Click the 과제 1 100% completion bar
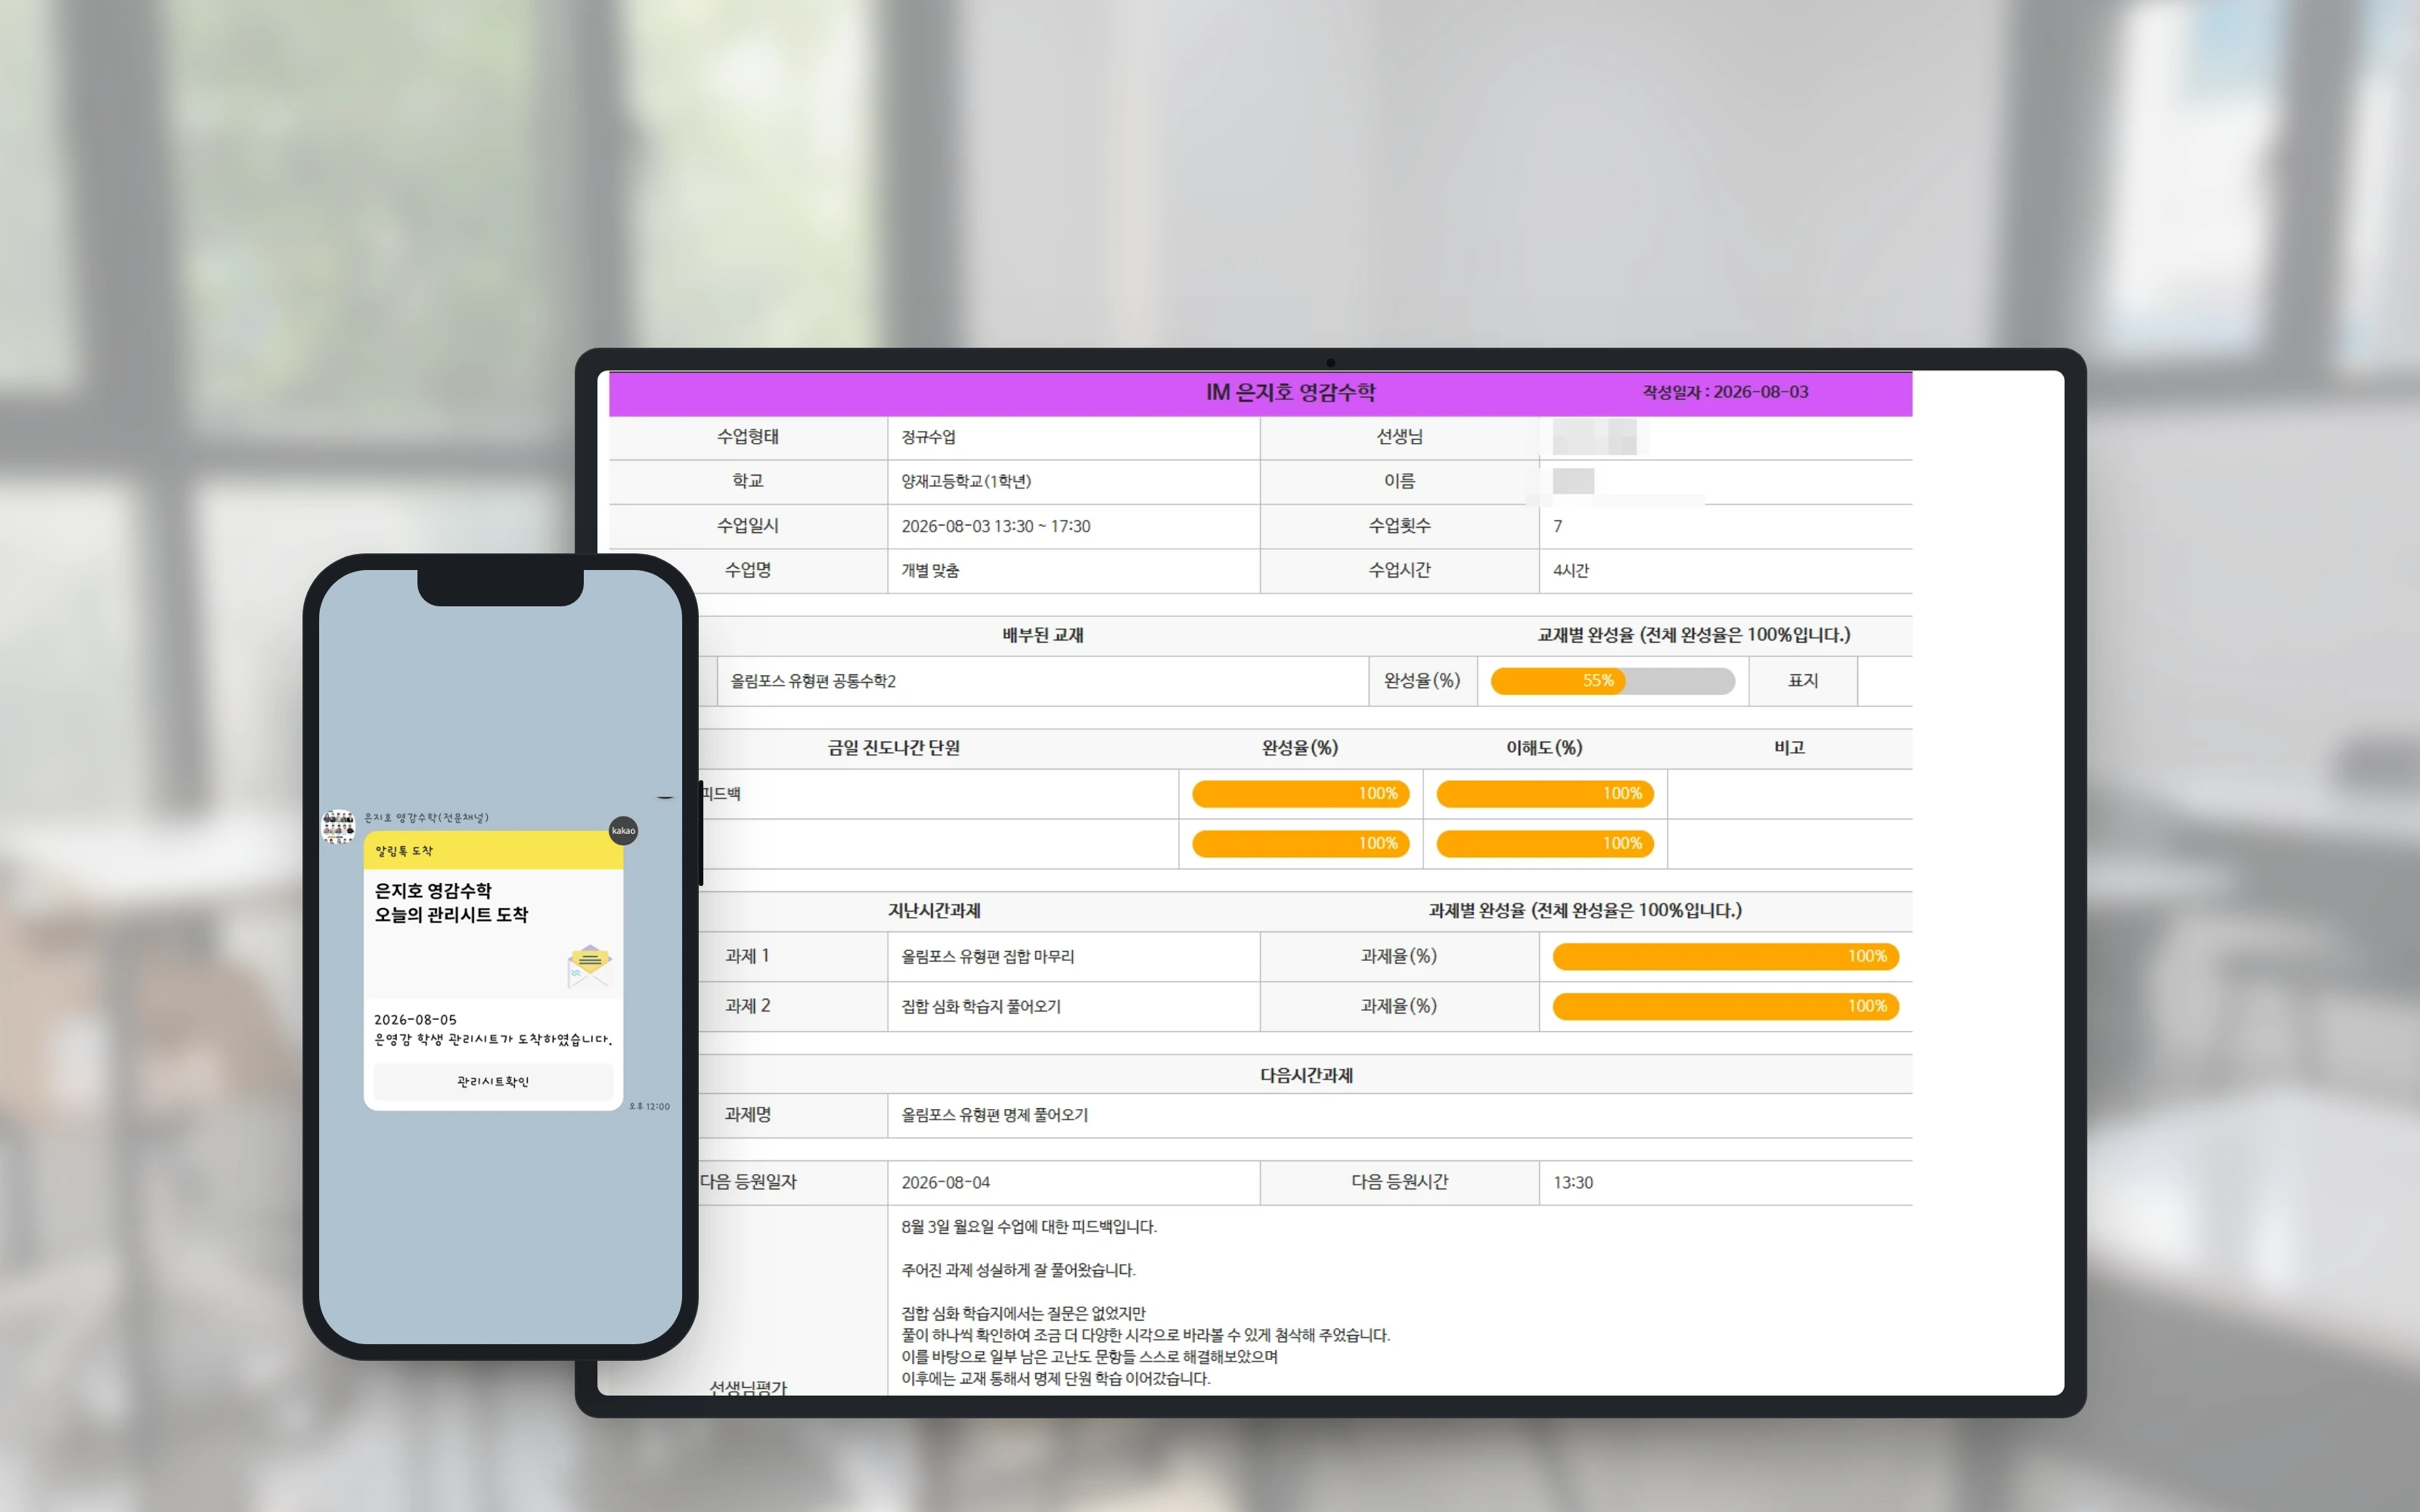 coord(1725,956)
